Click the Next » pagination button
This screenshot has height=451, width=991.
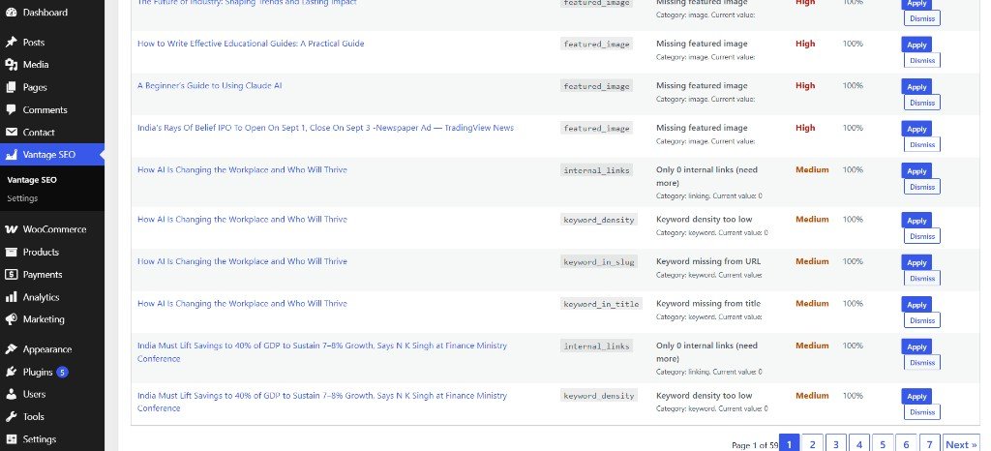tap(961, 444)
